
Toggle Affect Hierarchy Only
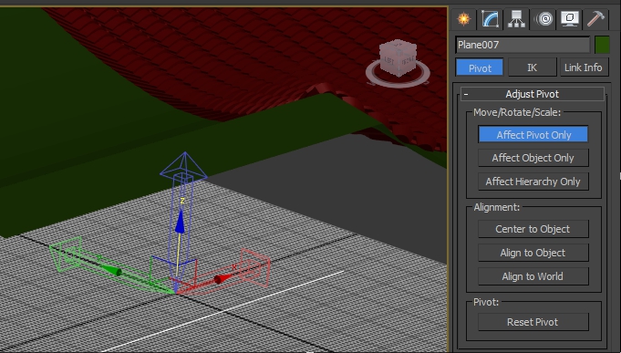click(533, 182)
